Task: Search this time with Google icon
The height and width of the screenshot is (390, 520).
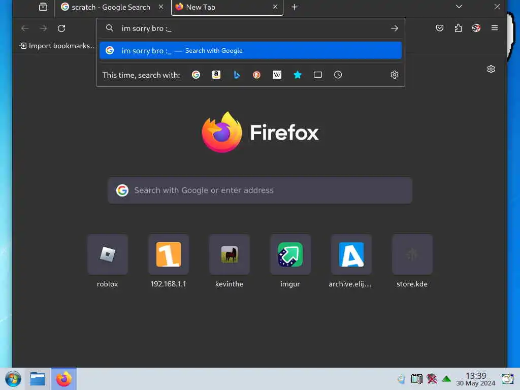Action: point(196,75)
